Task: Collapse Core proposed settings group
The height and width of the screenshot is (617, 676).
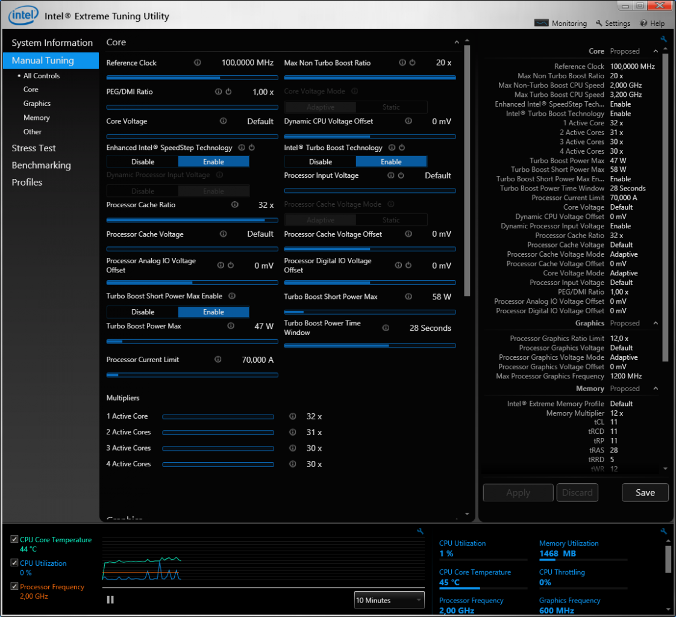Action: click(656, 51)
